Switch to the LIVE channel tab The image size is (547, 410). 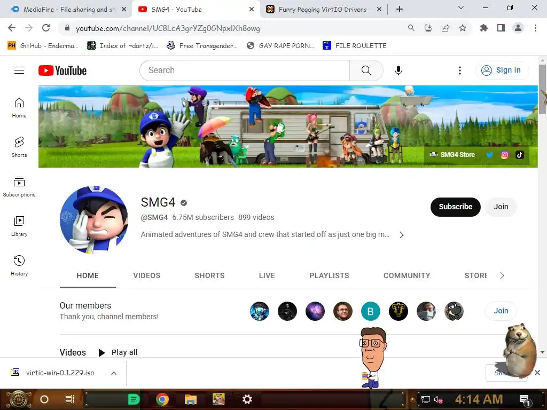(267, 275)
